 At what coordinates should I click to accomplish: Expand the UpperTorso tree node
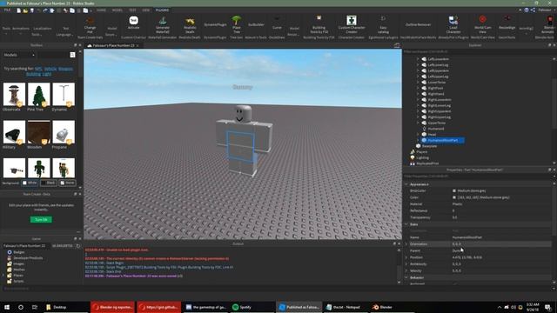tap(418, 123)
